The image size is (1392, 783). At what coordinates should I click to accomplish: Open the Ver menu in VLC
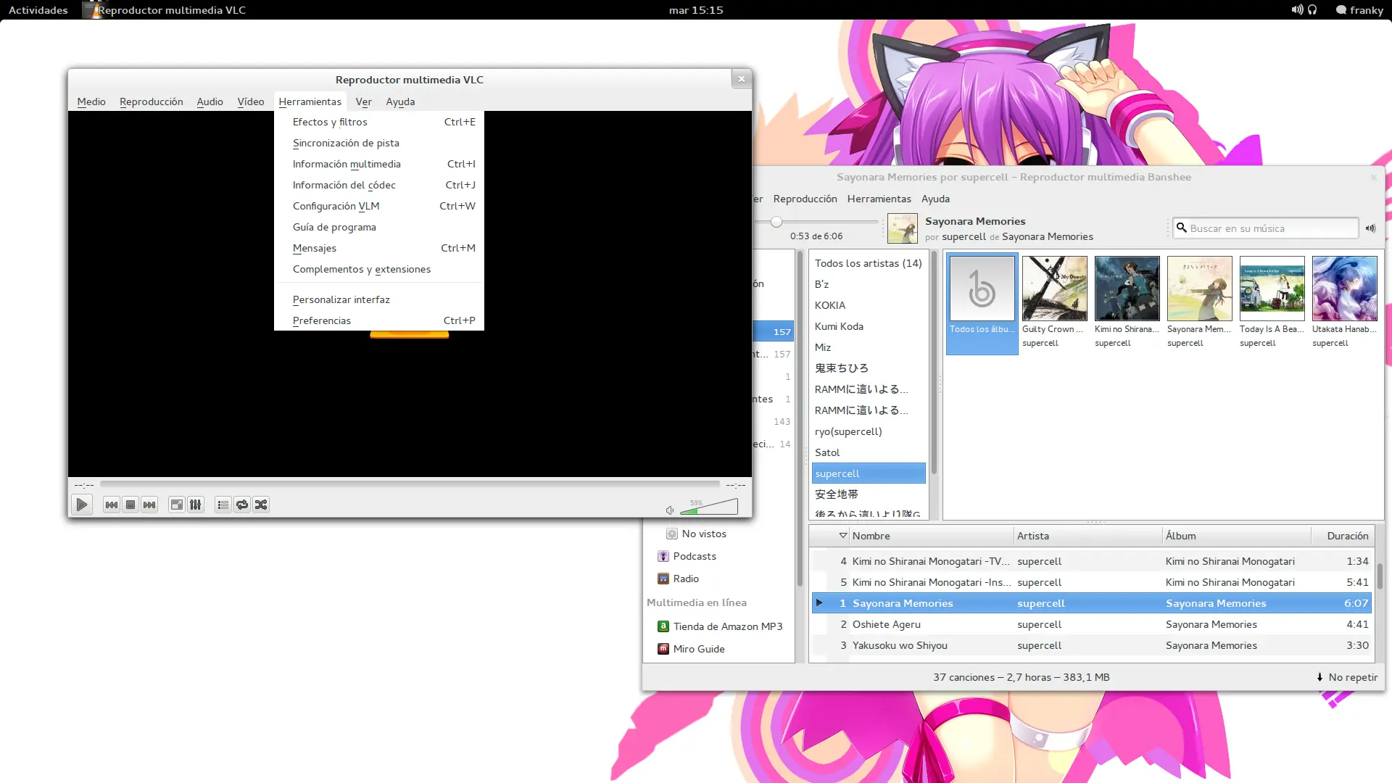pyautogui.click(x=363, y=101)
